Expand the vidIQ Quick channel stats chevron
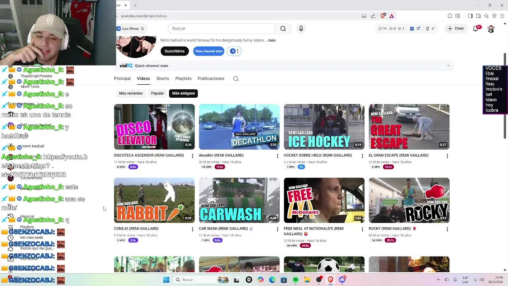The image size is (508, 286). pos(448,66)
